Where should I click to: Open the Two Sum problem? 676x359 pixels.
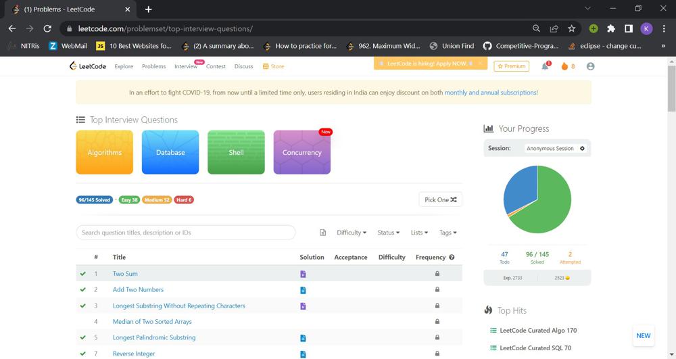125,274
